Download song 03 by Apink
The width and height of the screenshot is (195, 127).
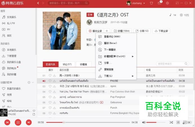pos(54,86)
